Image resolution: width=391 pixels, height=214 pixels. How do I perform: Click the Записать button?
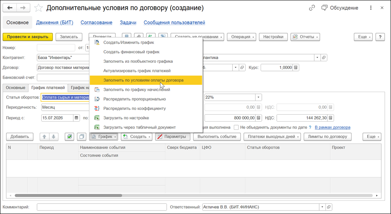69,37
